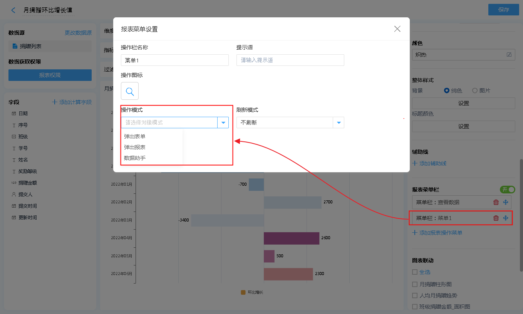The width and height of the screenshot is (523, 314).
Task: Click the 保存 button
Action: tap(503, 10)
